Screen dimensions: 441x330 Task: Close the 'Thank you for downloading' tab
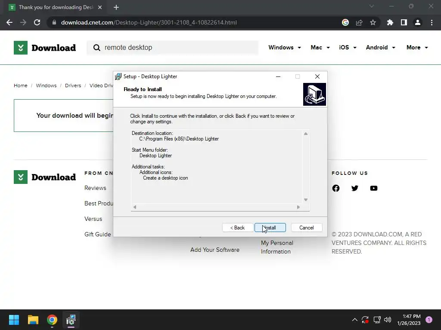(x=100, y=7)
